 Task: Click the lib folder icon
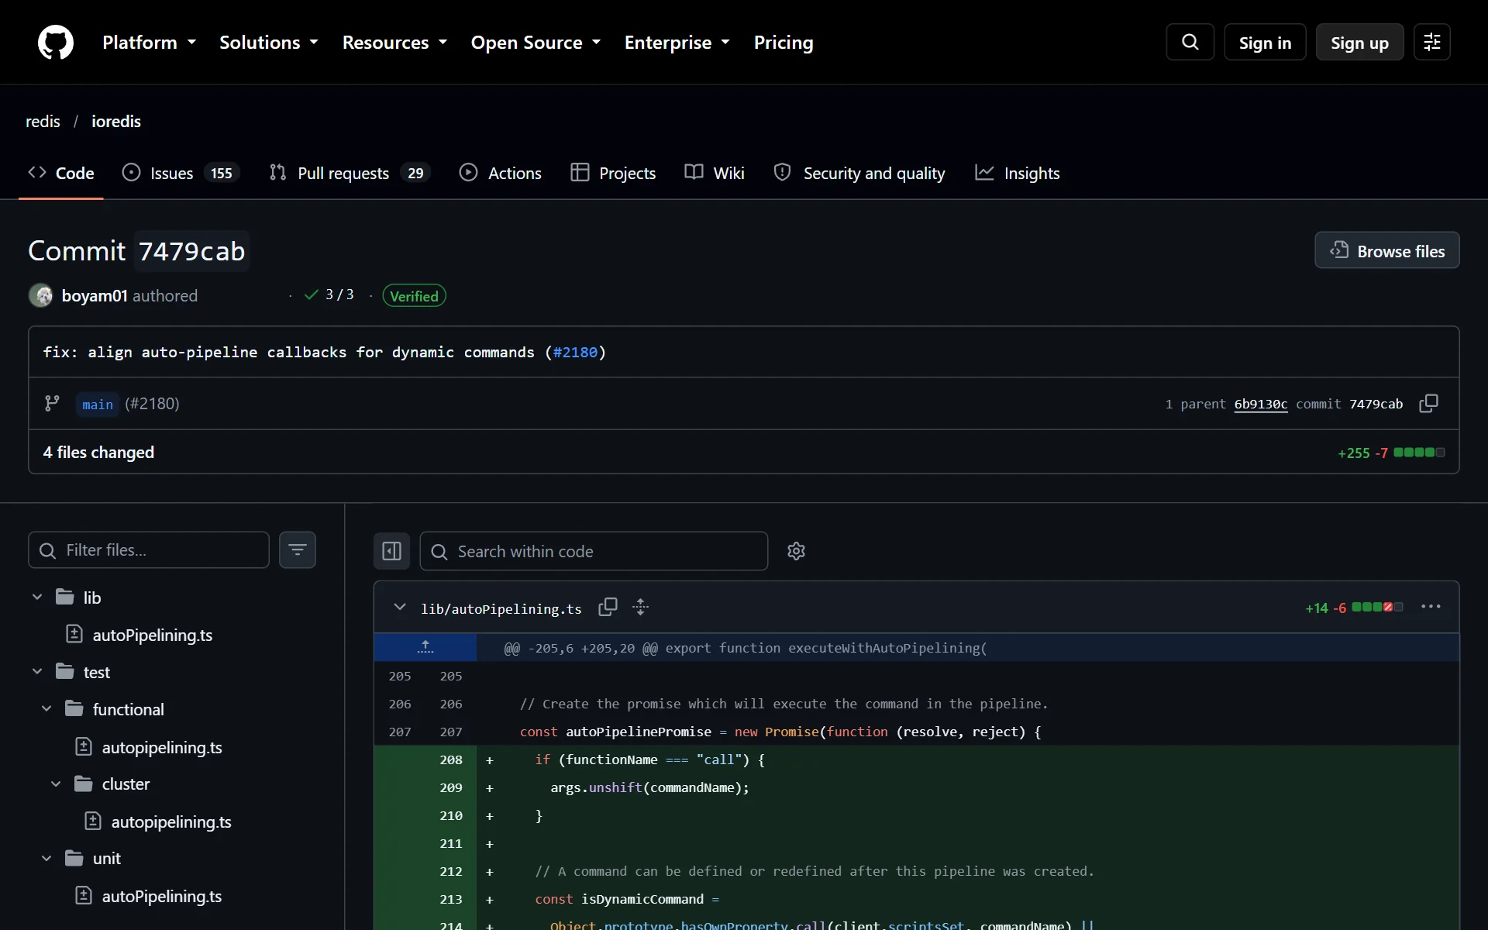point(65,597)
